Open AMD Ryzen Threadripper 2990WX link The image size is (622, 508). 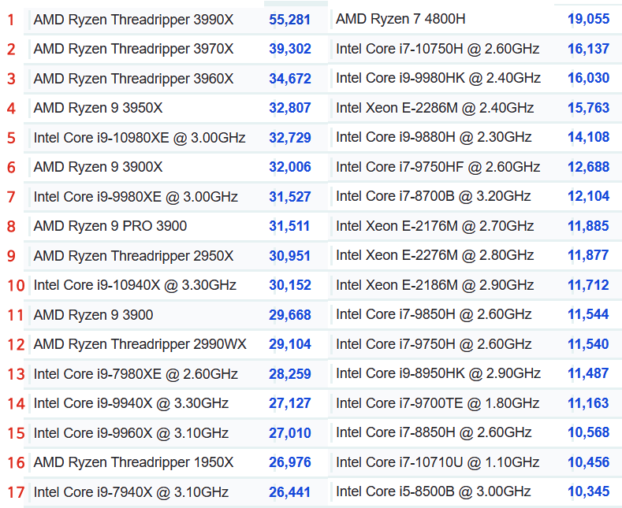140,344
